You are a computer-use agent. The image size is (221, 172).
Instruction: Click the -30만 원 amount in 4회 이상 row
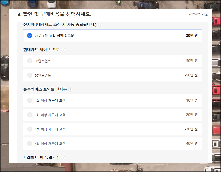191,129
